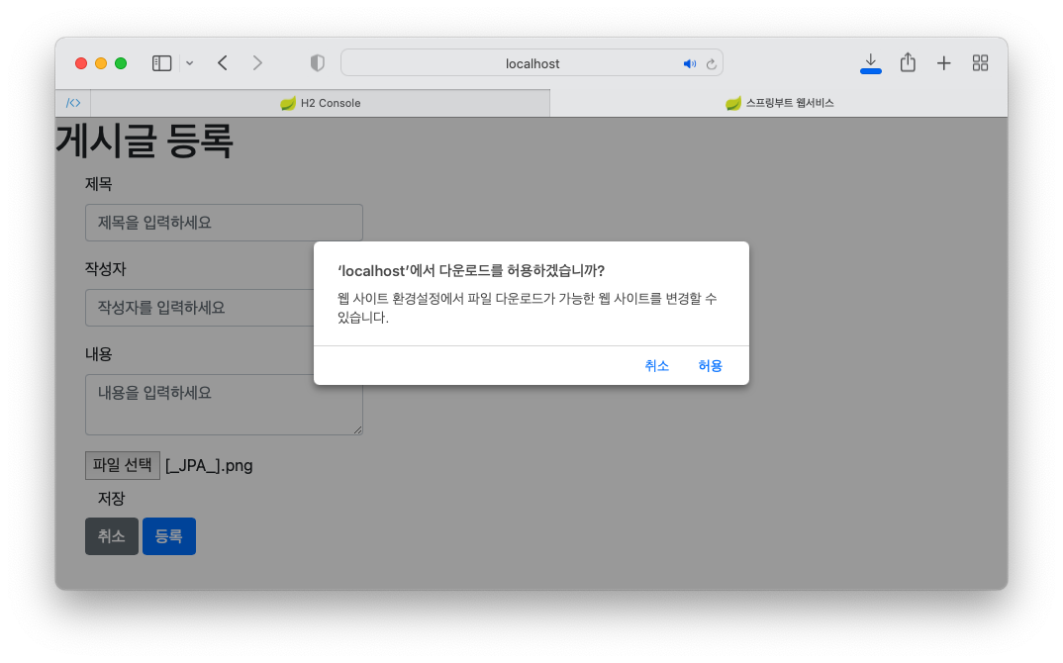Open the sidebar options dropdown chevron
The height and width of the screenshot is (663, 1063).
(189, 63)
